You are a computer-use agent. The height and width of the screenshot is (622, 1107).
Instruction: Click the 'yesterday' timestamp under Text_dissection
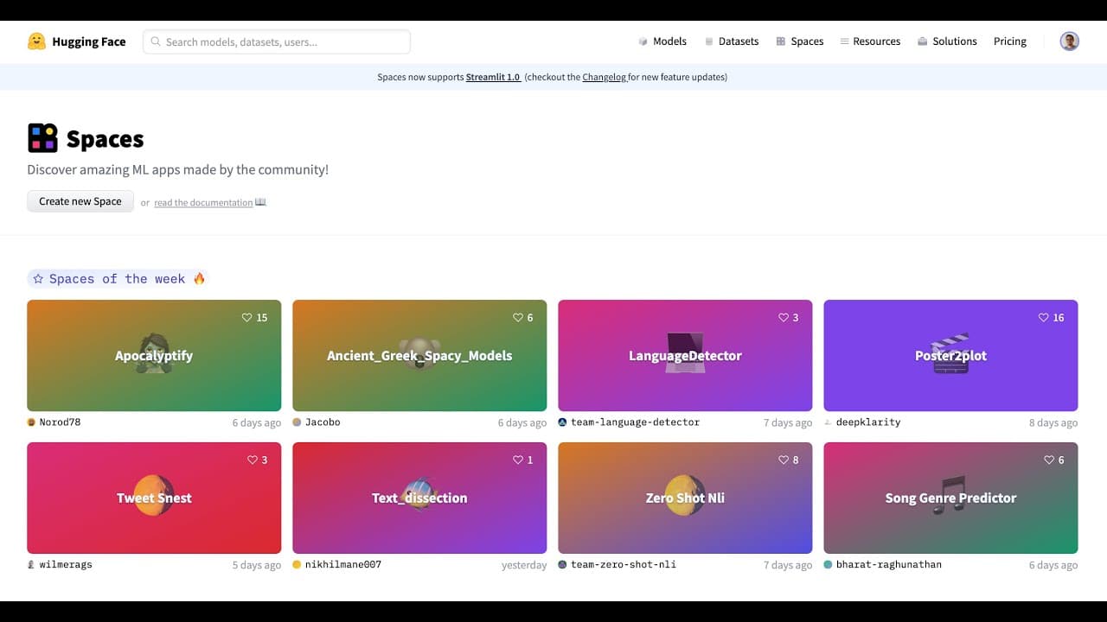pyautogui.click(x=524, y=566)
